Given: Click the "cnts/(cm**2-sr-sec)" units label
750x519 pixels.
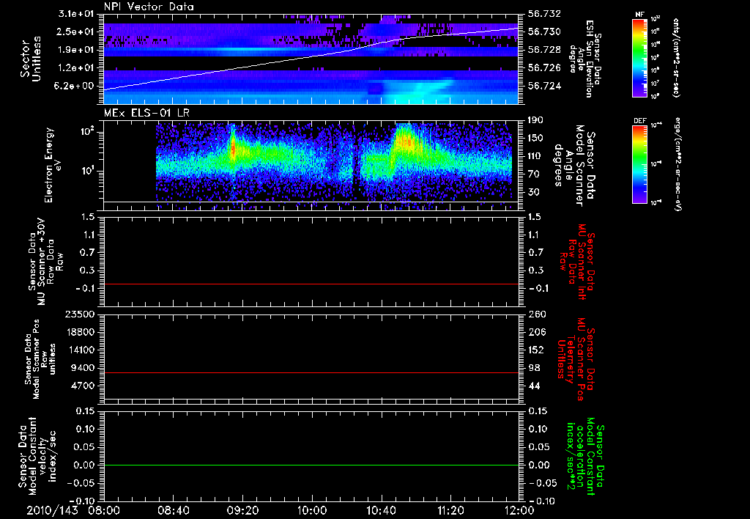Looking at the screenshot, I should click(676, 57).
